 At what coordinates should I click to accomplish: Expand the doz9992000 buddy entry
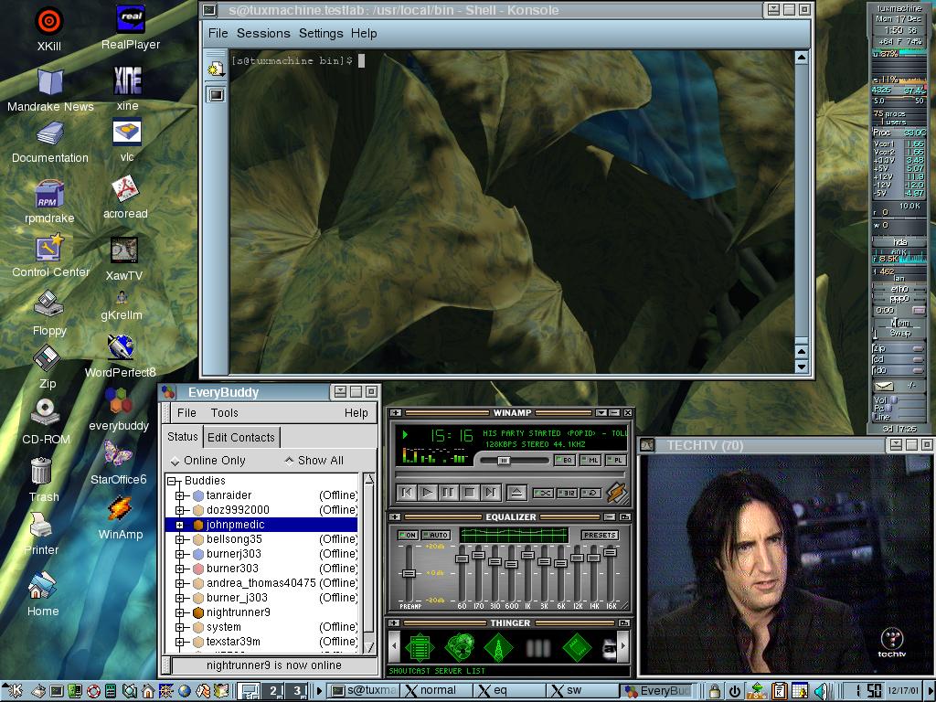(x=180, y=510)
